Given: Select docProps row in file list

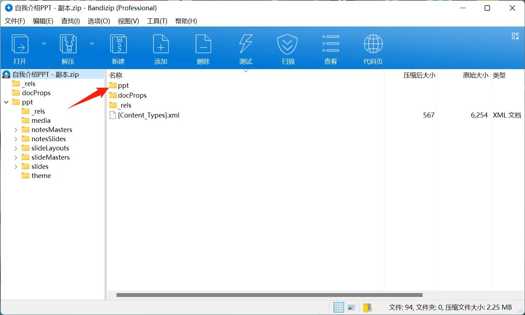Looking at the screenshot, I should coord(132,95).
